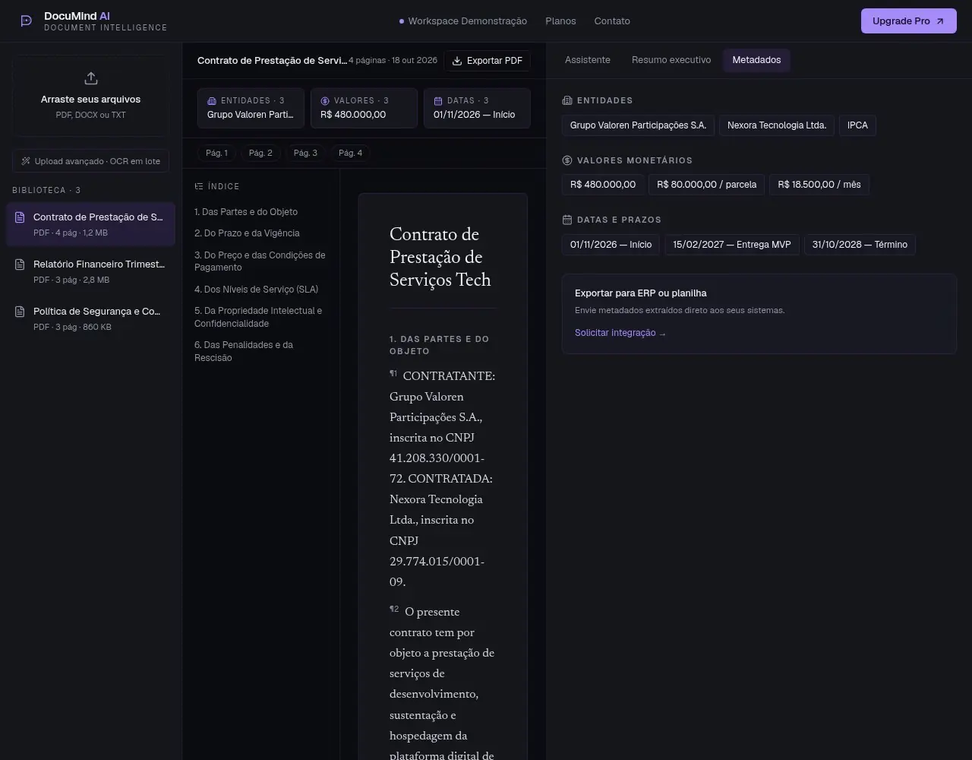This screenshot has height=760, width=972.
Task: Open index item 1. Das Partes e do Objeto
Action: click(246, 212)
